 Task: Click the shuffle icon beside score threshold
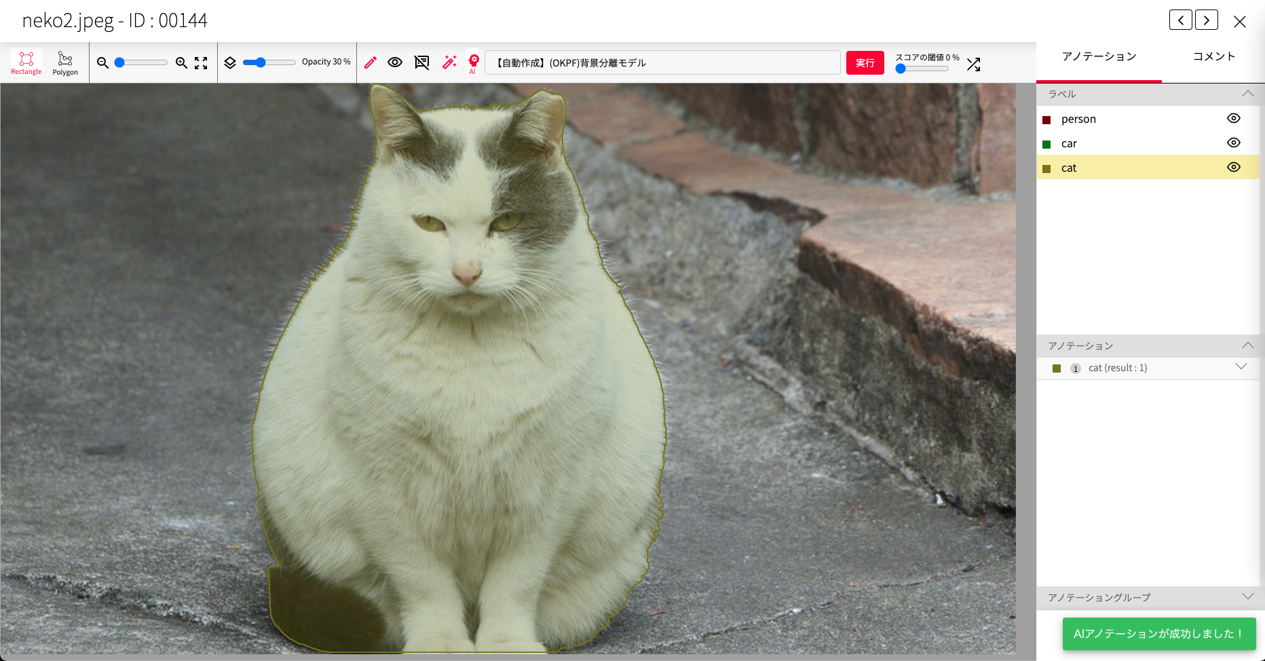coord(974,64)
